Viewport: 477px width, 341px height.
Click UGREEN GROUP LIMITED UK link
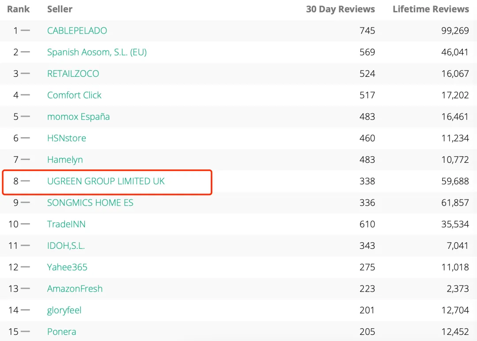point(106,181)
